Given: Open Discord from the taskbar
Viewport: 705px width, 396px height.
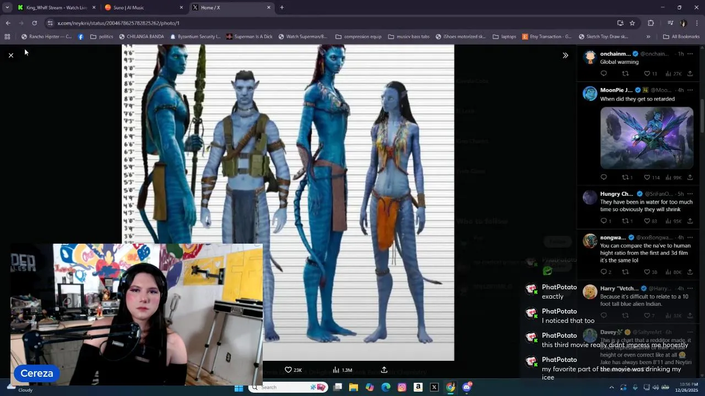Looking at the screenshot, I should (467, 387).
